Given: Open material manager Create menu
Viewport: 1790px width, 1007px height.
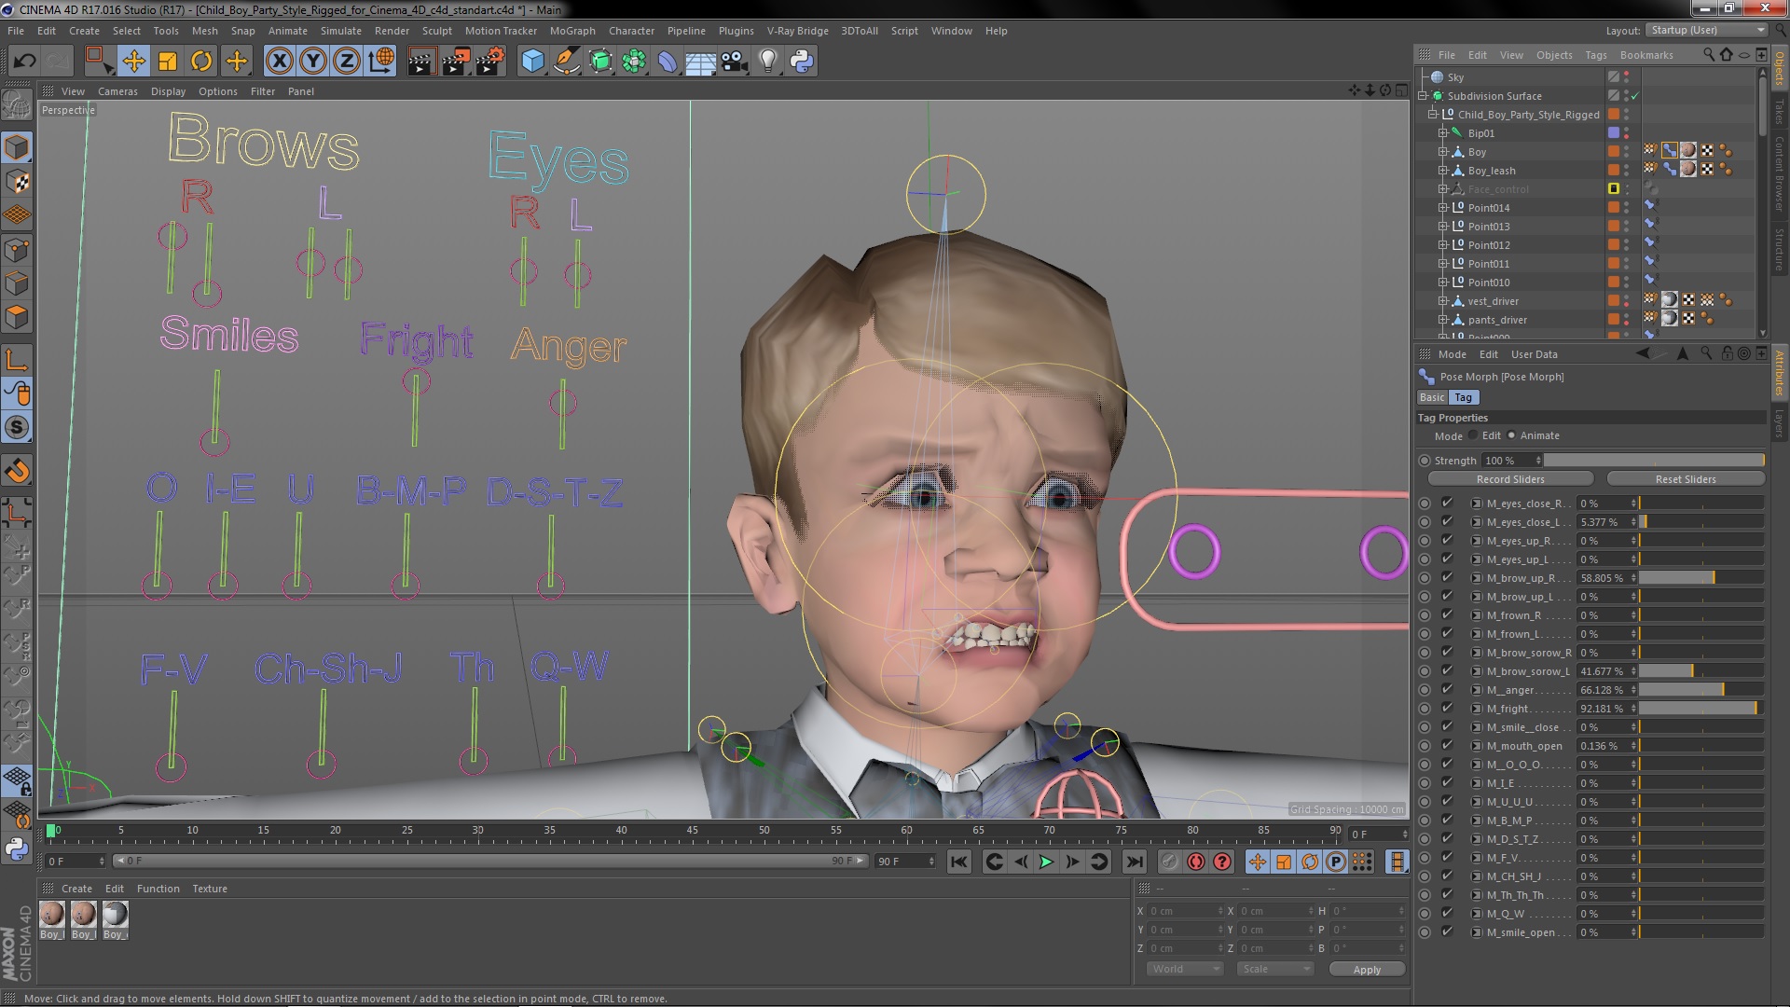Looking at the screenshot, I should click(x=76, y=889).
